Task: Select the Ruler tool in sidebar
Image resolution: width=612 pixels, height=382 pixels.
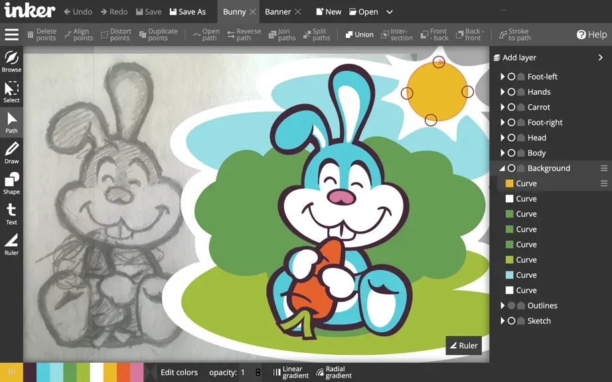Action: (11, 245)
